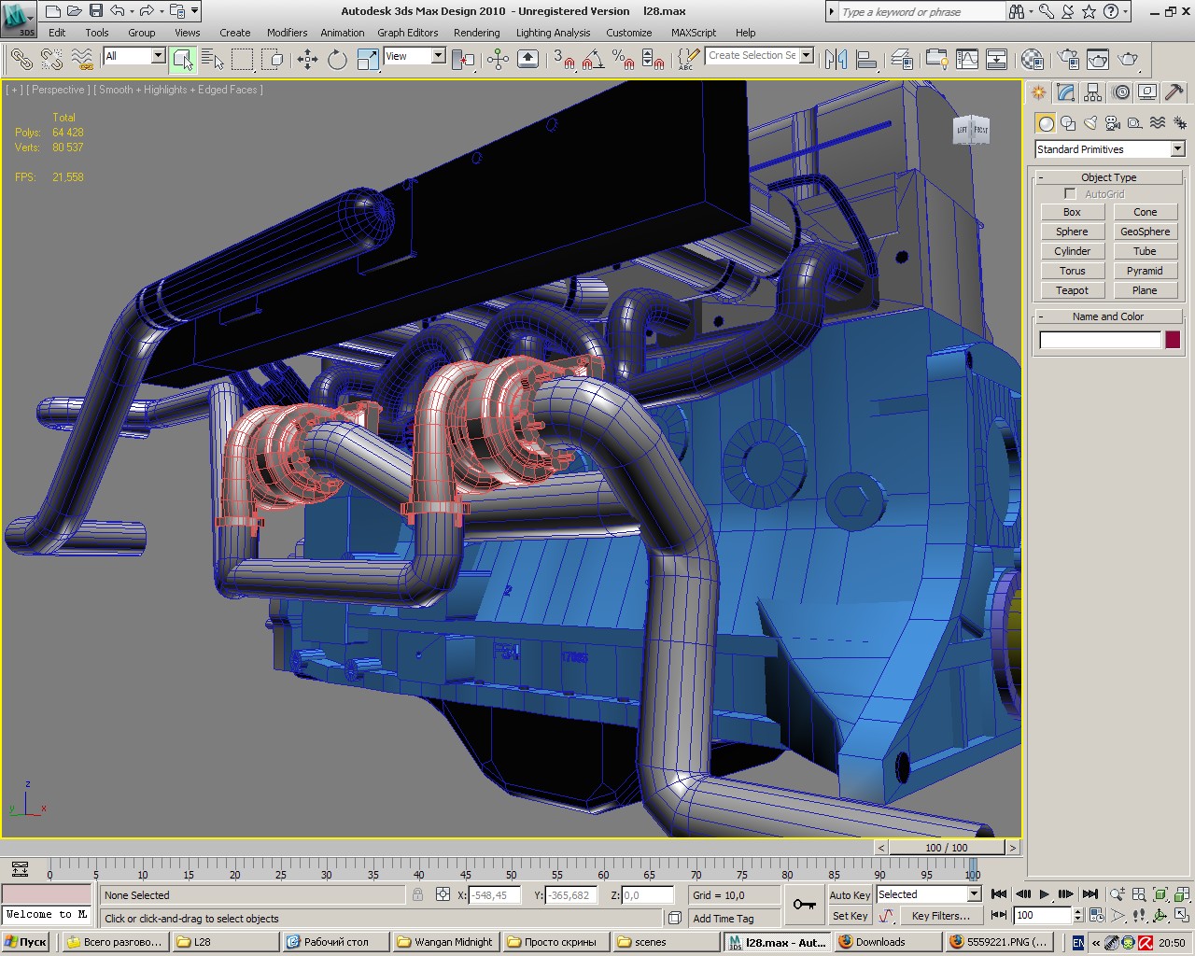
Task: Click the Key Filters button
Action: (940, 916)
